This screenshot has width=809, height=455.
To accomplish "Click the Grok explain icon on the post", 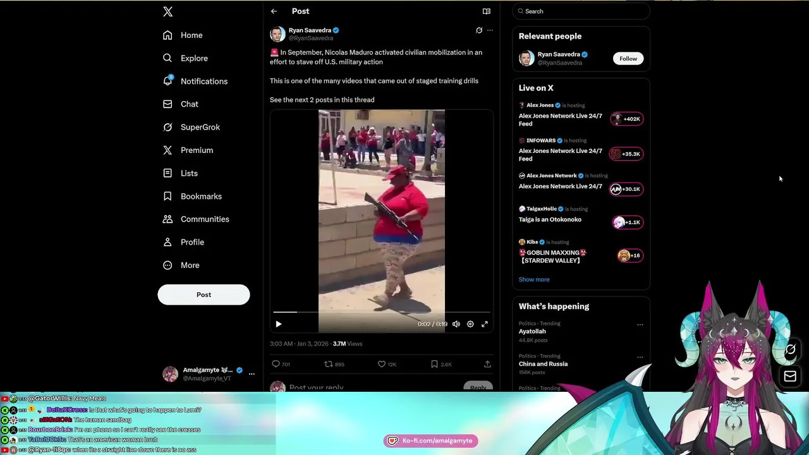I will tap(479, 30).
